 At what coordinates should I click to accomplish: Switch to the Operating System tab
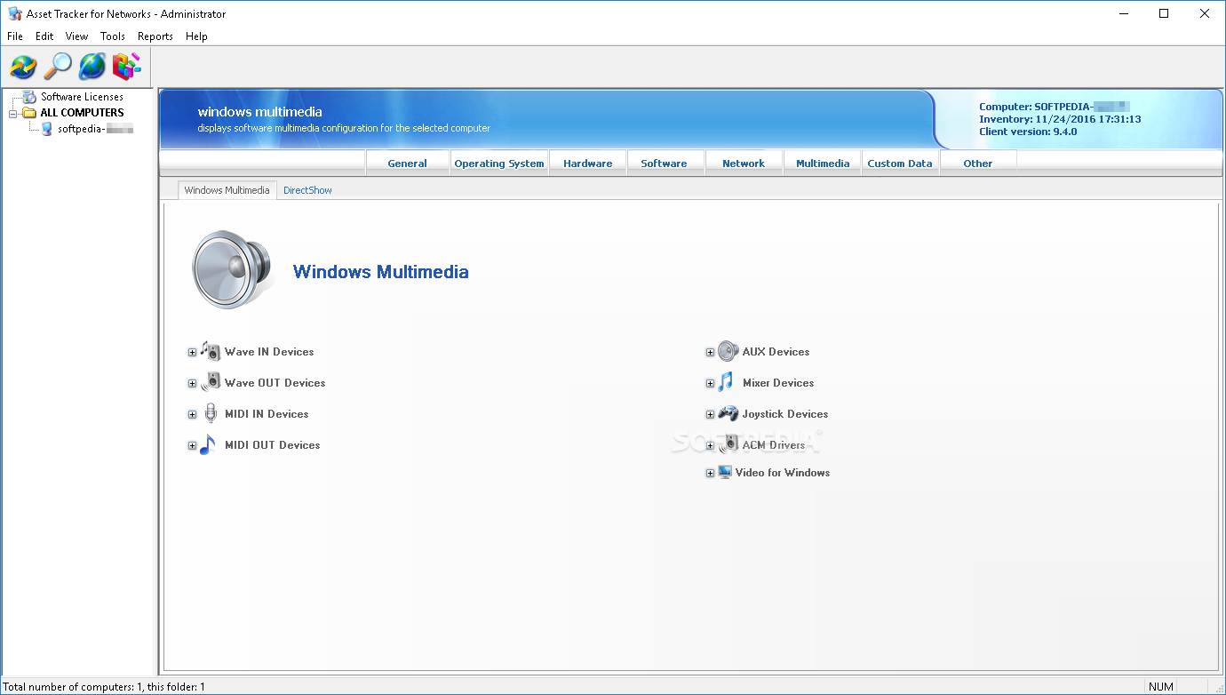pos(499,164)
